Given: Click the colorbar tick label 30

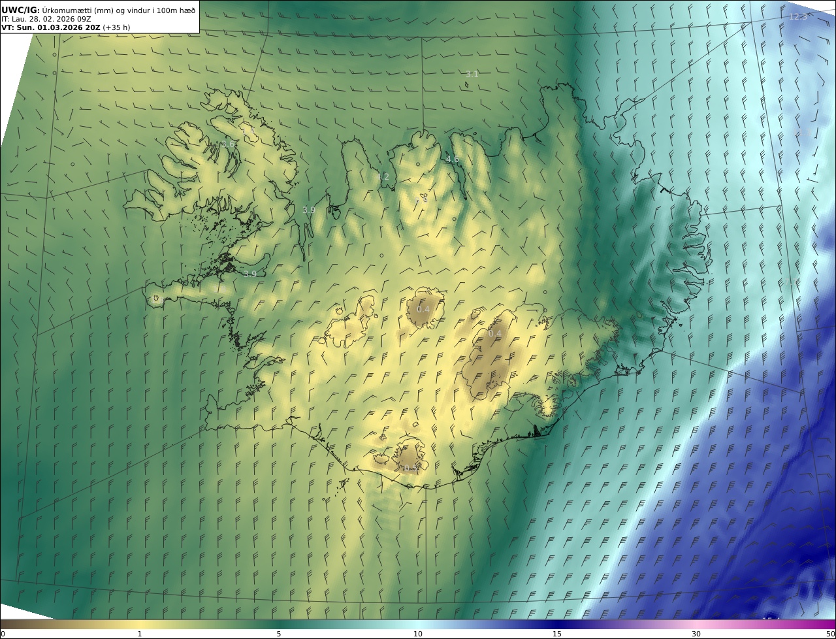Looking at the screenshot, I should 696,634.
